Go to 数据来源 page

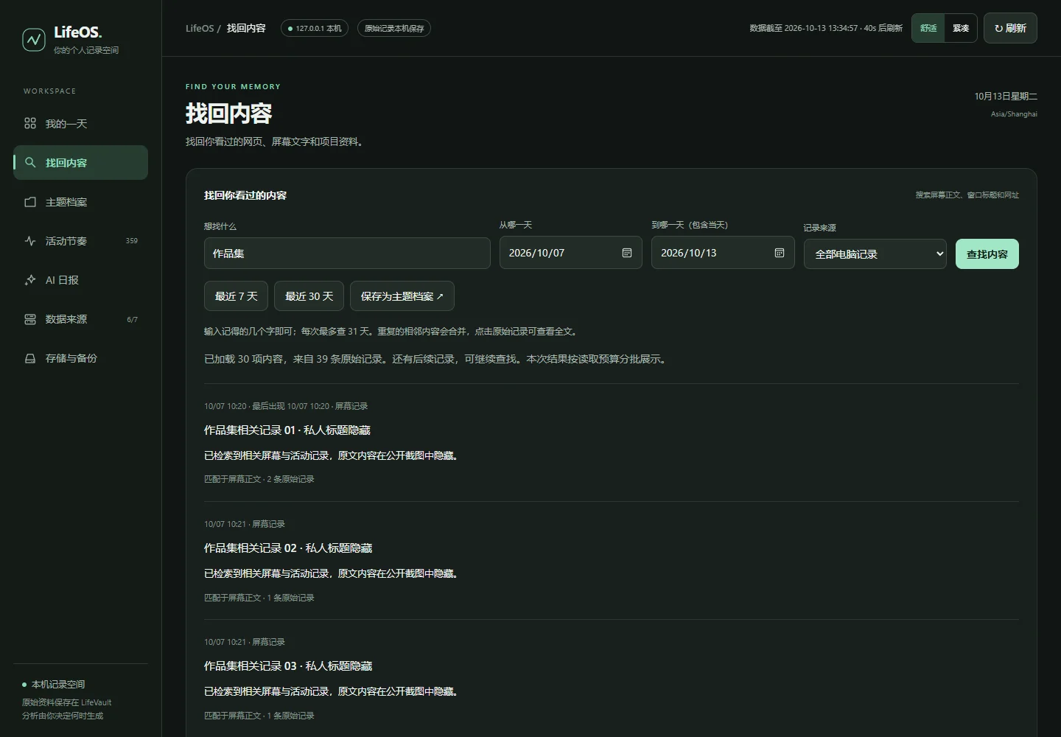click(x=80, y=319)
